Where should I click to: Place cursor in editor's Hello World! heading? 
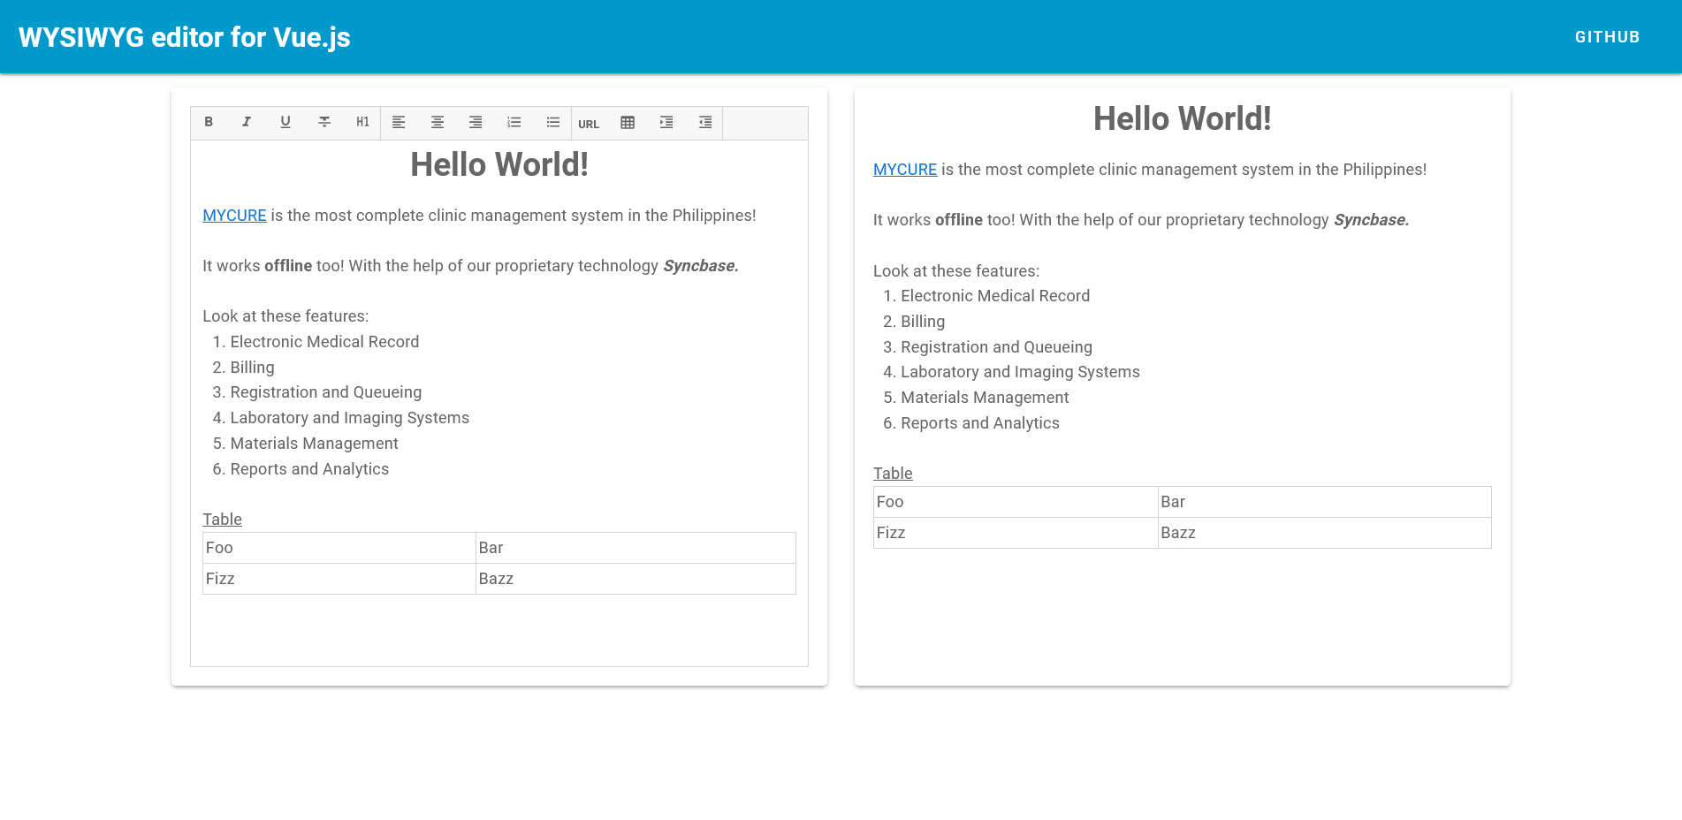click(499, 164)
